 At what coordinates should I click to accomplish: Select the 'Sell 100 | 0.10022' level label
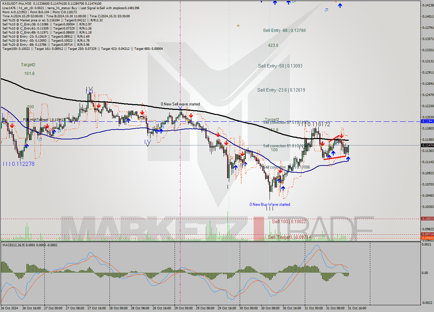(x=289, y=221)
